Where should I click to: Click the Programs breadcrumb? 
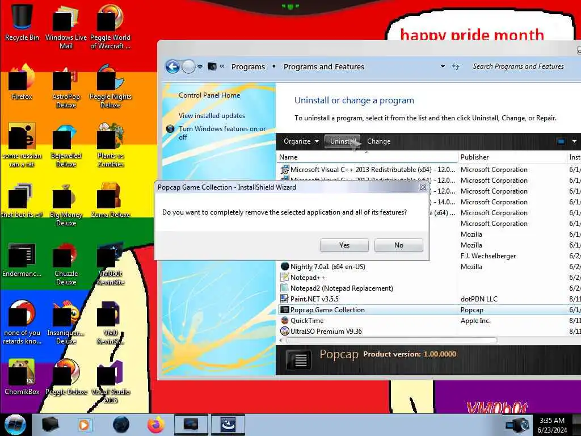point(249,67)
